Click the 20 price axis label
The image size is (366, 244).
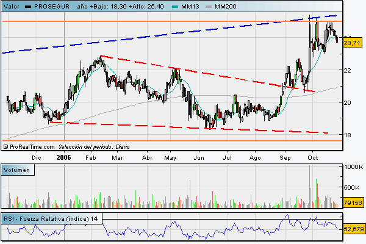[347, 102]
